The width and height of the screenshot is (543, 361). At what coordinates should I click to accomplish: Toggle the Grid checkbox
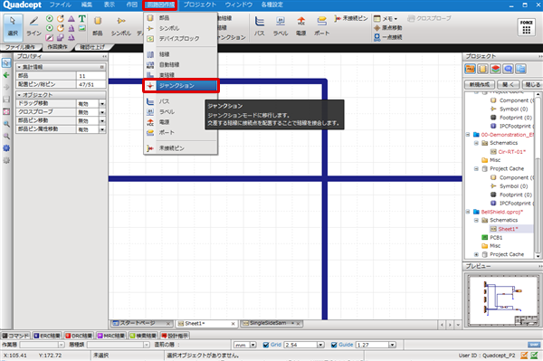[x=266, y=345]
